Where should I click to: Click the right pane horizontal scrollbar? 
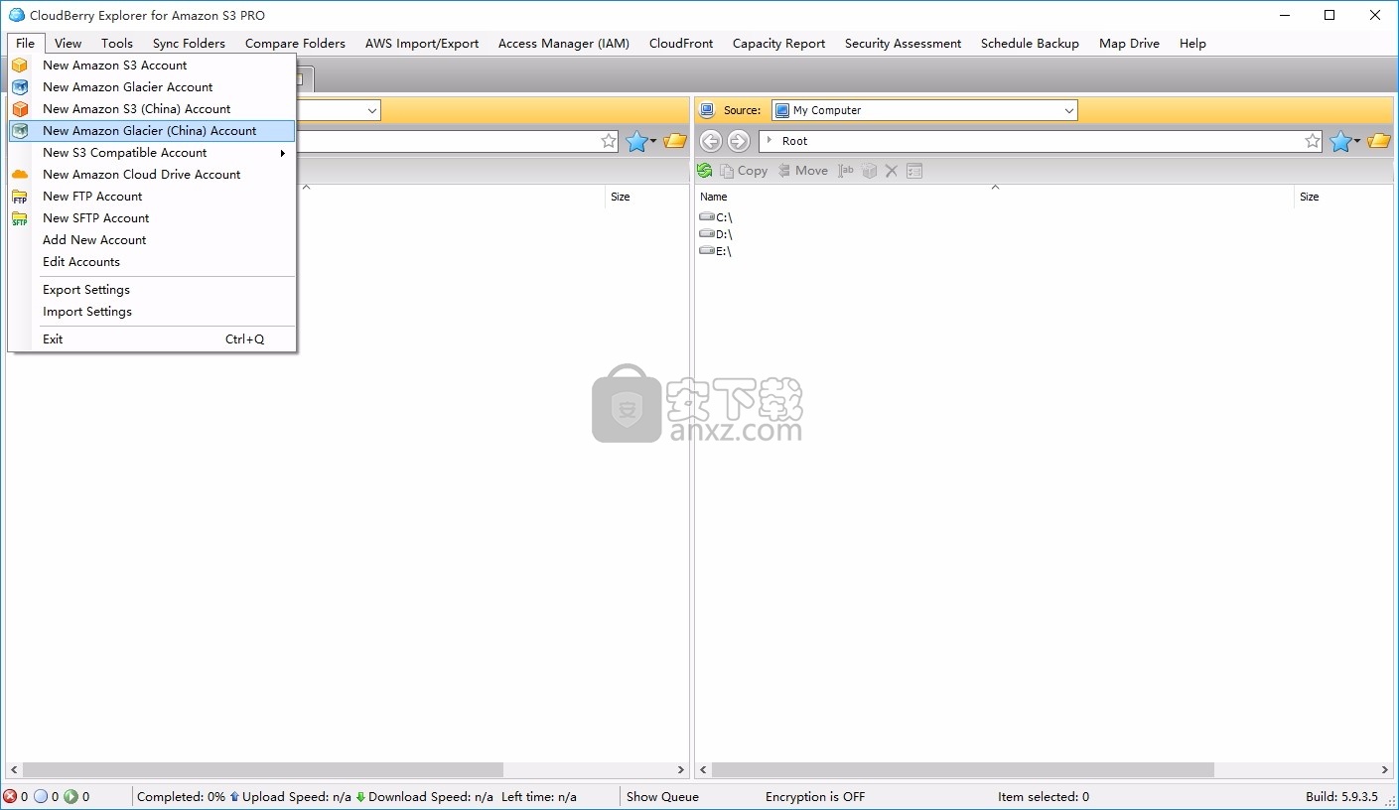(x=963, y=769)
